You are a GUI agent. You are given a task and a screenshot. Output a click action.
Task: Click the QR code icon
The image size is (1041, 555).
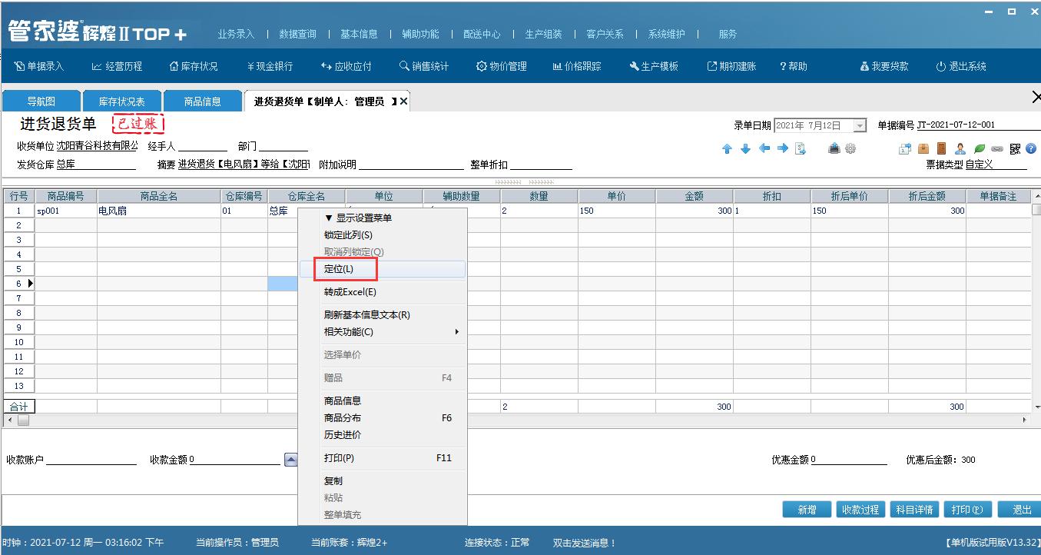1014,148
